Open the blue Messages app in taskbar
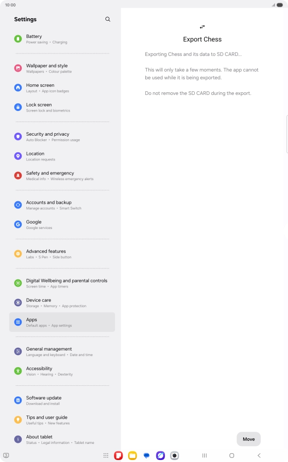The height and width of the screenshot is (462, 288). tap(146, 455)
